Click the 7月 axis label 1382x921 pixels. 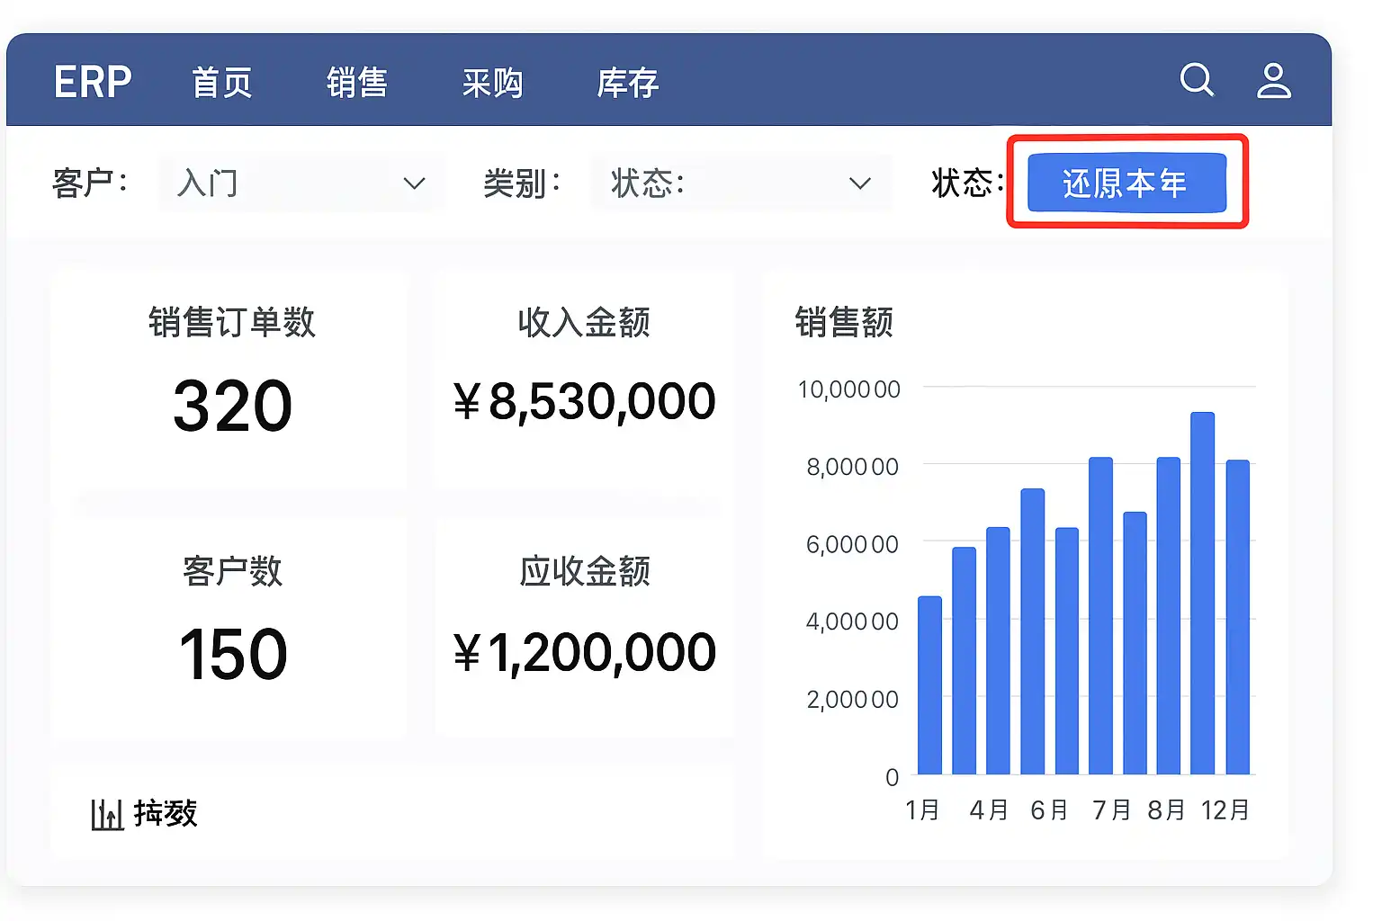[1111, 810]
